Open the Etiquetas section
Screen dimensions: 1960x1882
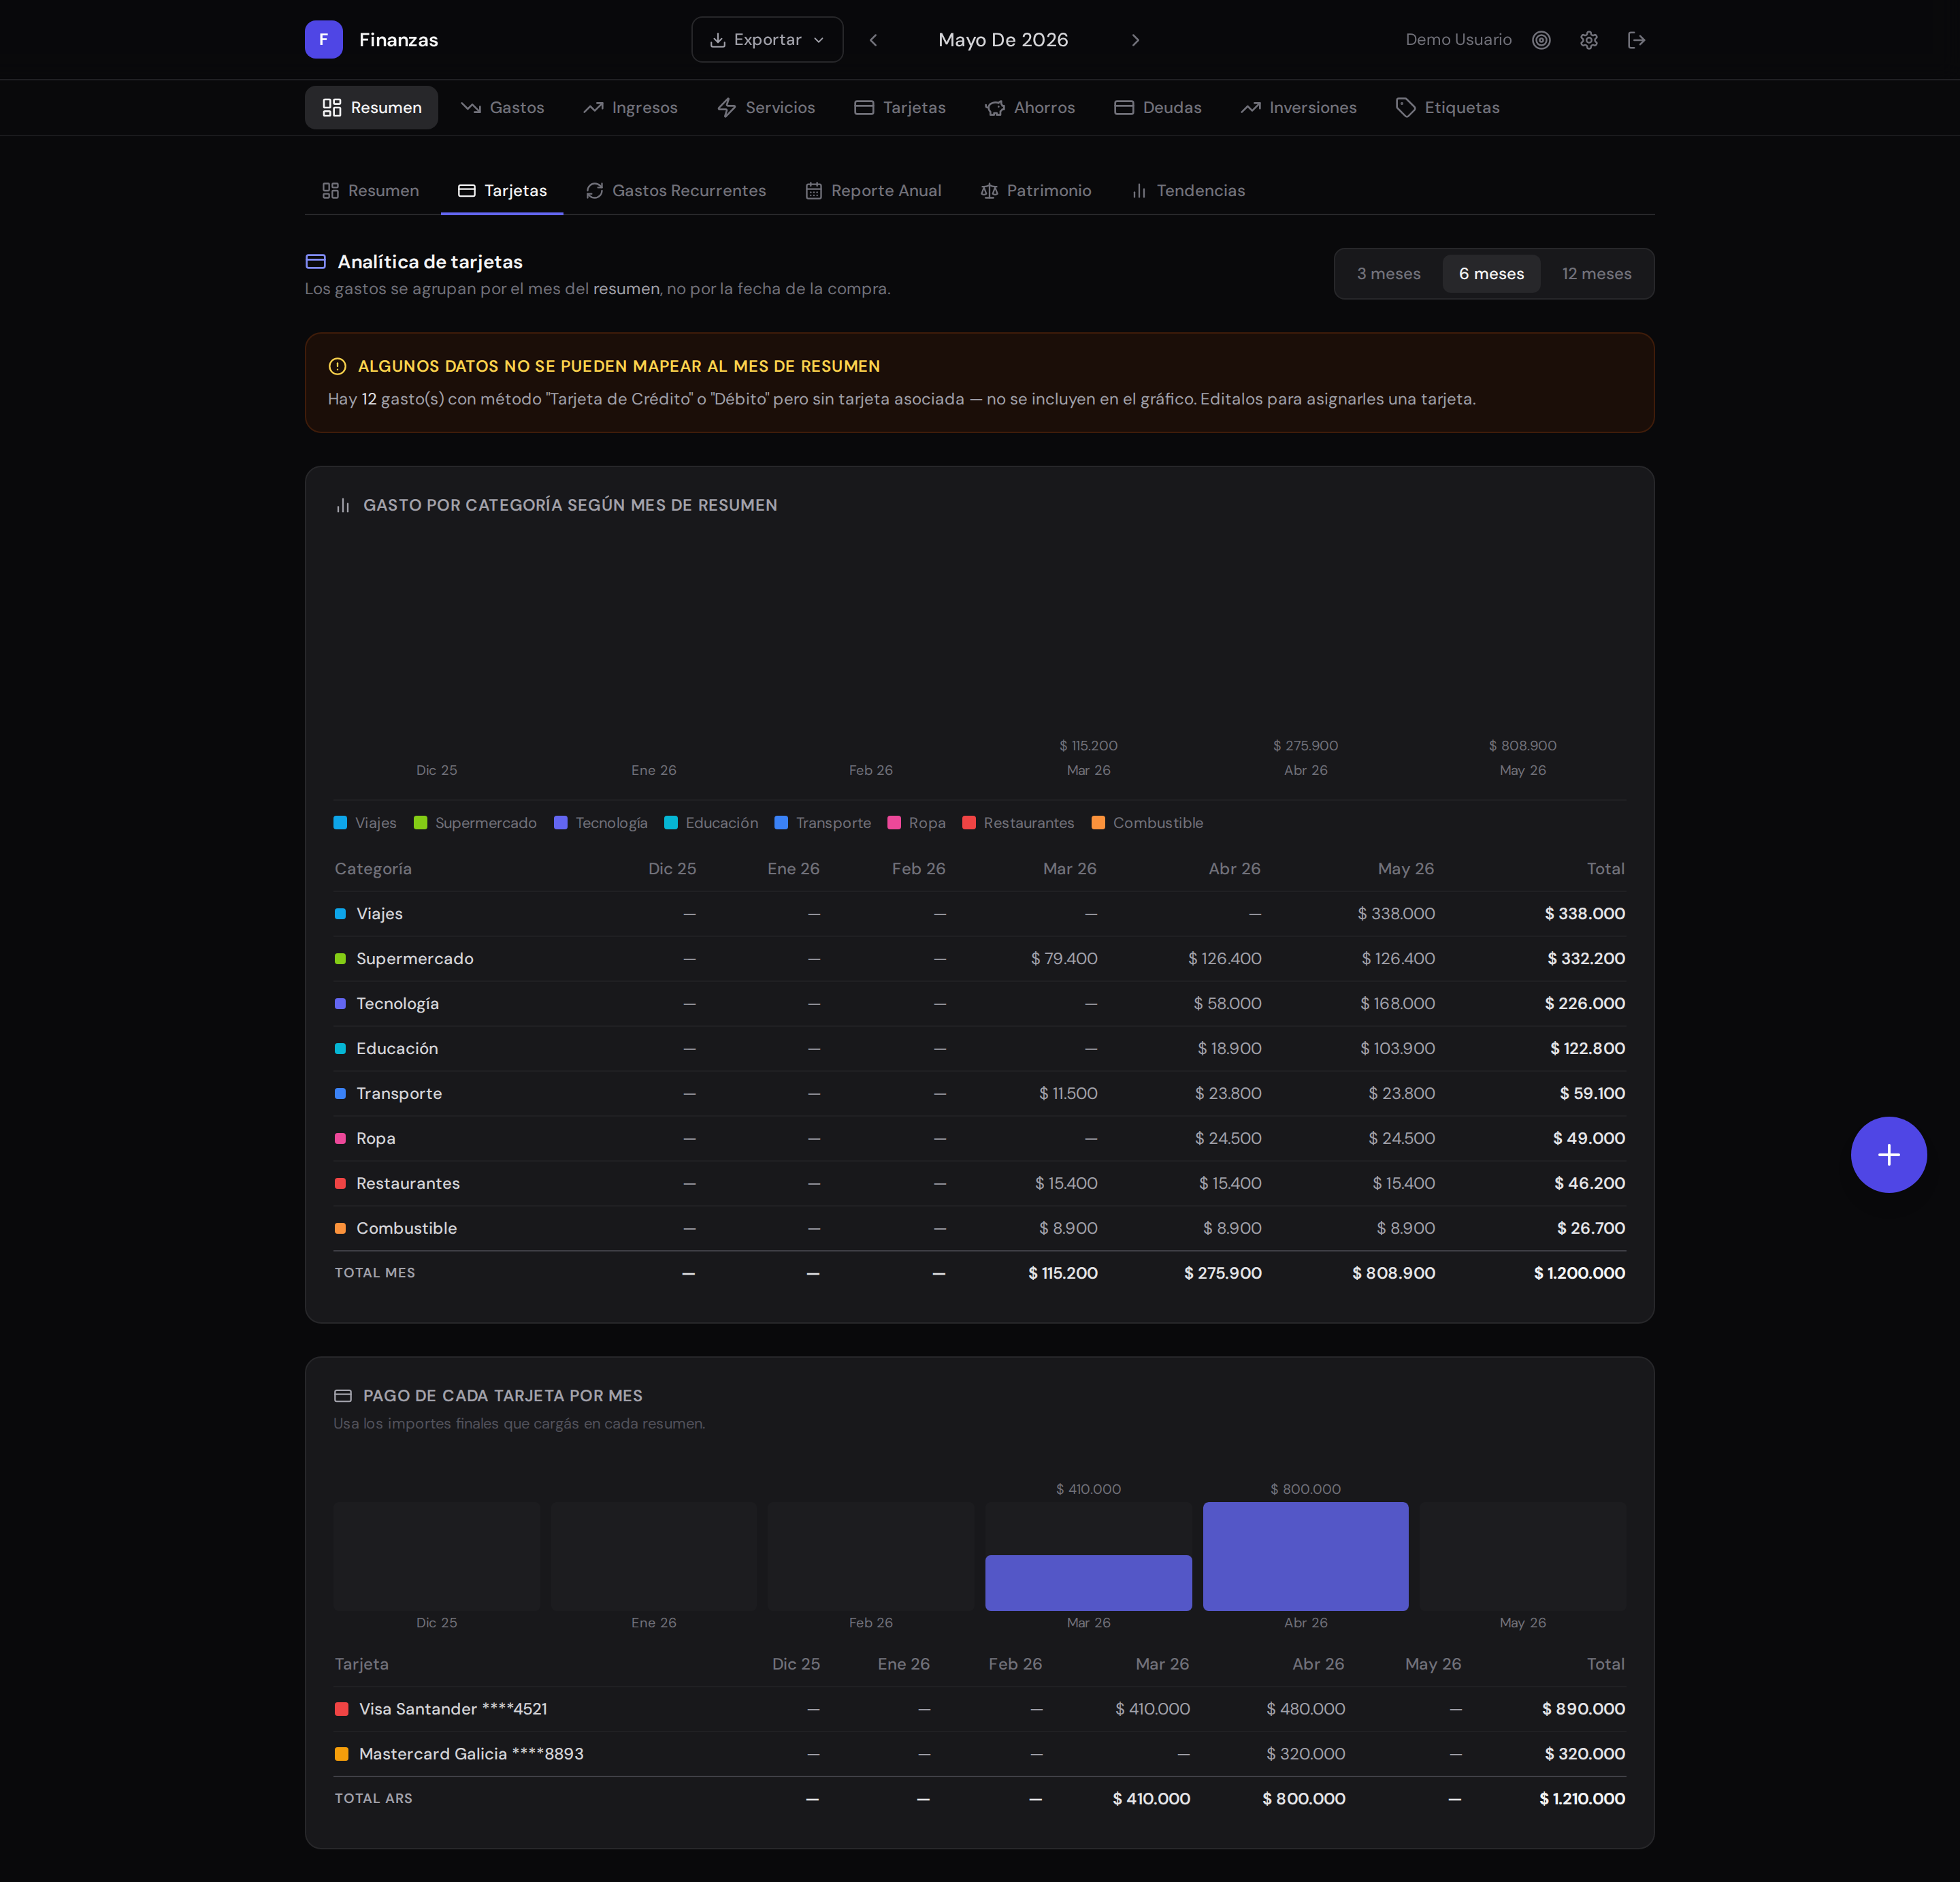[x=1448, y=108]
